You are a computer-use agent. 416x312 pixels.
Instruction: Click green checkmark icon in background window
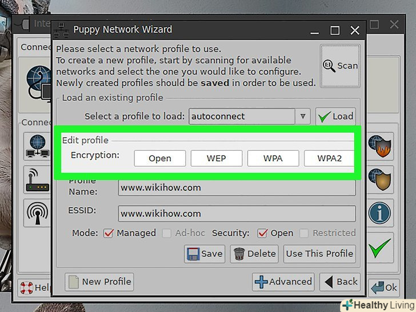click(x=380, y=248)
